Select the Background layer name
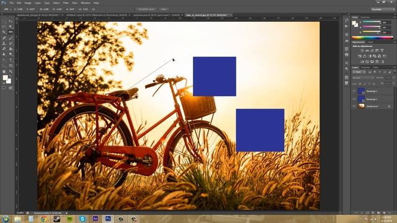The width and height of the screenshot is (397, 223). click(x=372, y=107)
